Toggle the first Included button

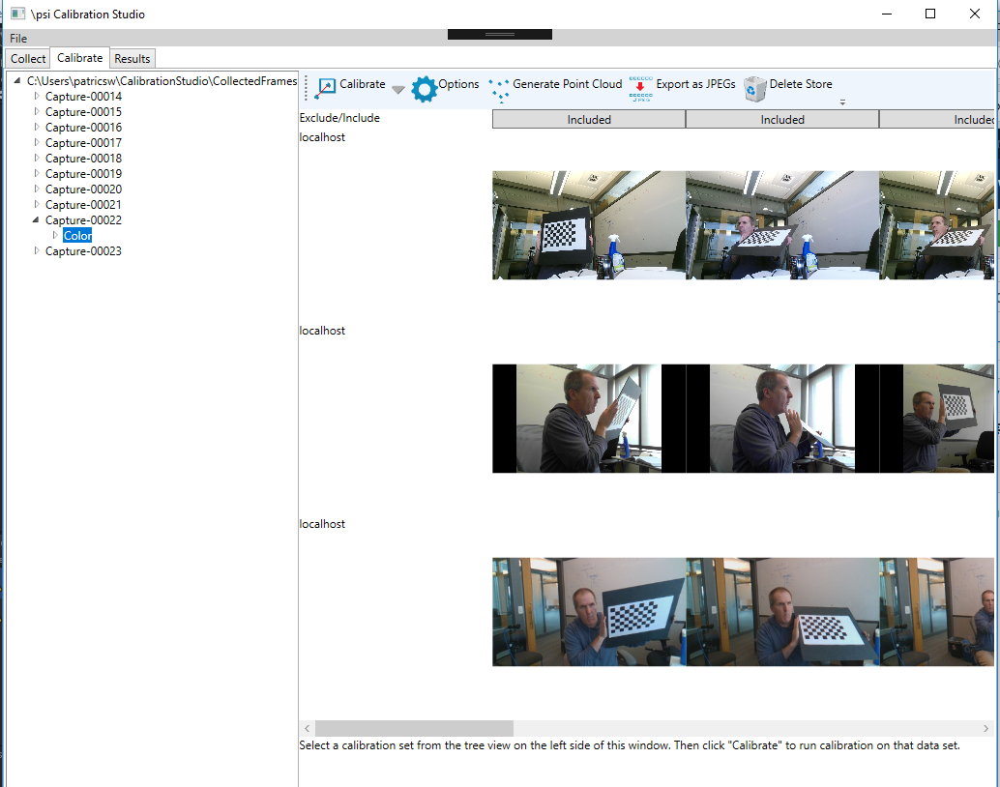tap(589, 119)
